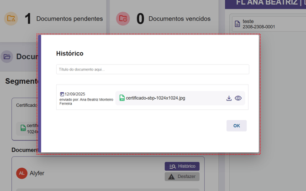Click the Alyfer name in document row

[37, 173]
